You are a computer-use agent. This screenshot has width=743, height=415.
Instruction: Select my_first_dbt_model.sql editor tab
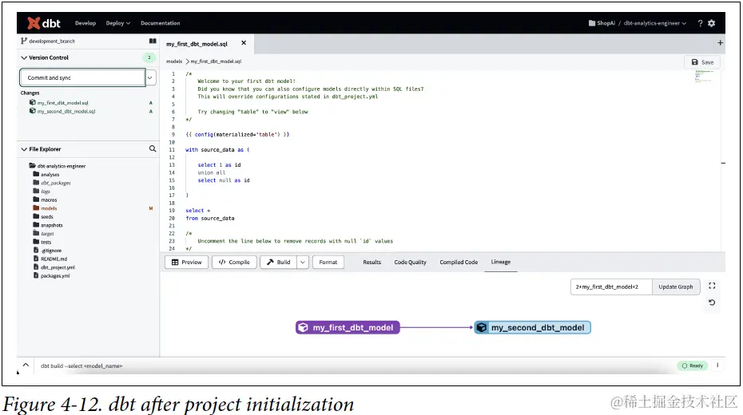(x=197, y=44)
